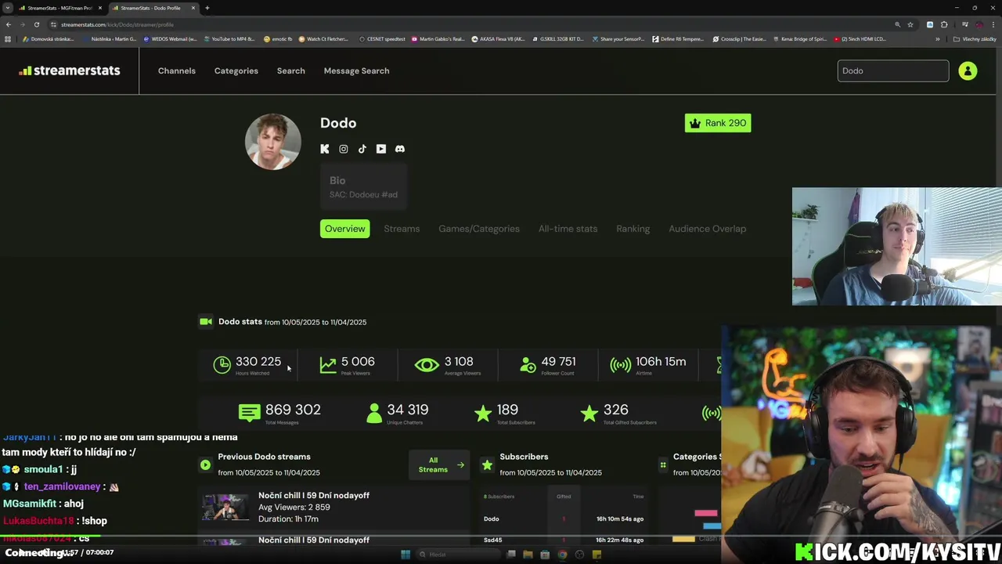Click the All Streams button

(x=438, y=465)
